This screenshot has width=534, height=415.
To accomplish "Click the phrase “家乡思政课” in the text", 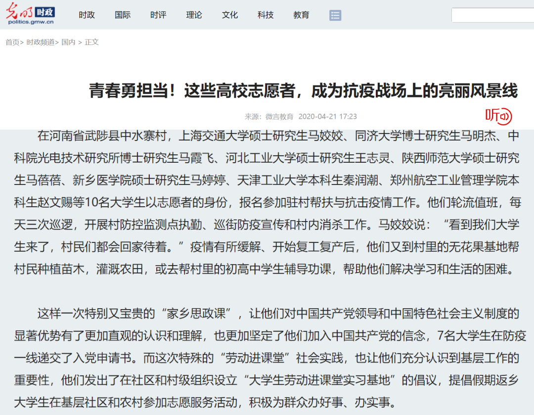I will click(196, 314).
